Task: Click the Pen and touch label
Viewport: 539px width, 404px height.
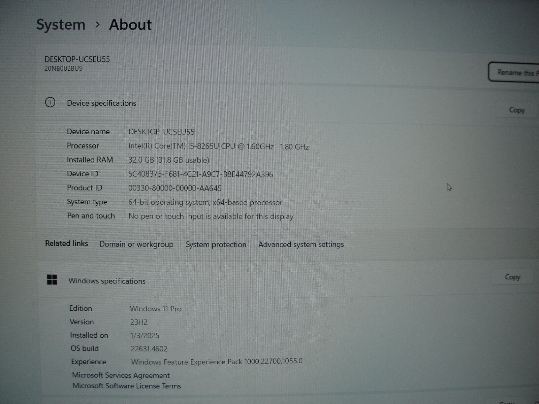Action: [x=91, y=216]
